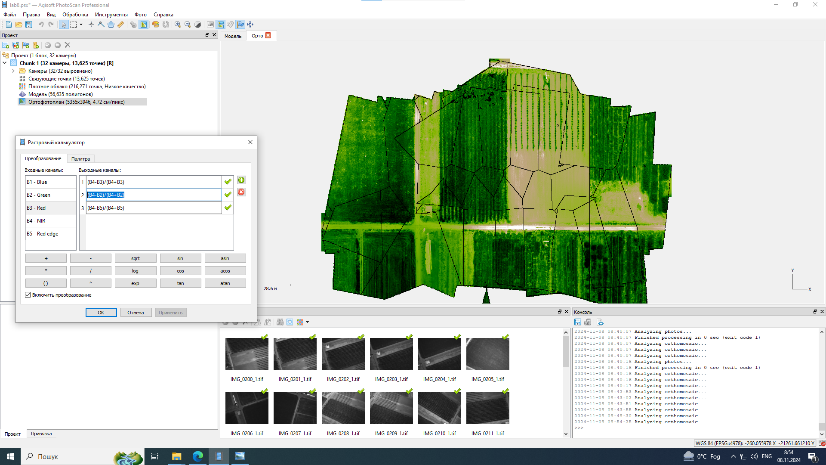Click save console log icon
826x465 pixels.
pyautogui.click(x=578, y=322)
